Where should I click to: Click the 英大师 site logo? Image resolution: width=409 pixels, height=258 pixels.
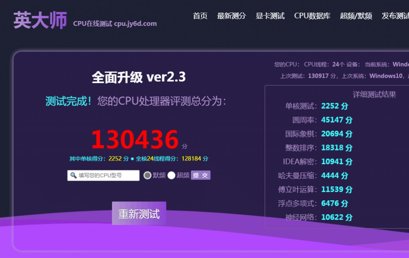pos(40,20)
